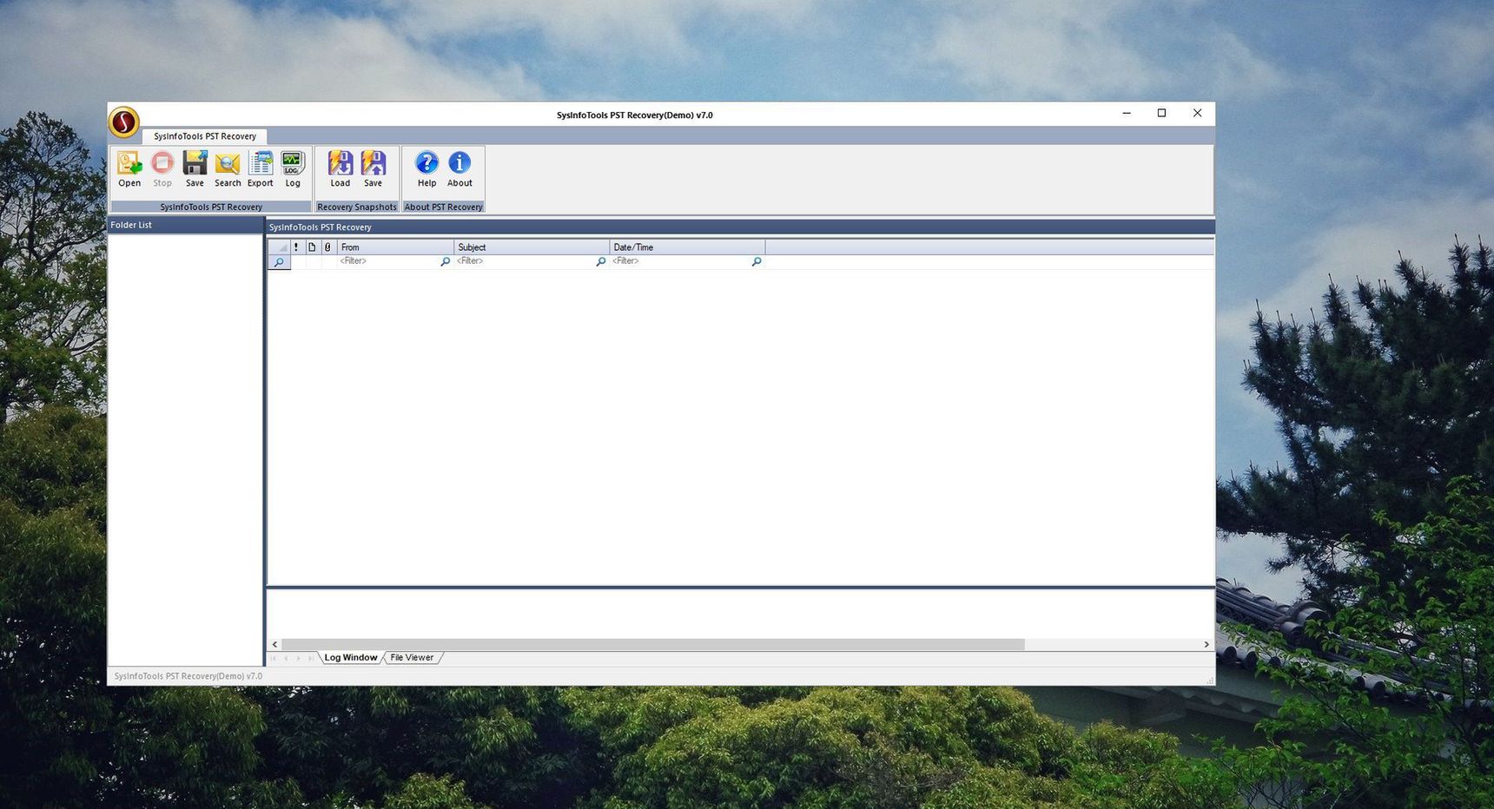This screenshot has height=809, width=1494.
Task: Click the horizontal scrollbar left arrow
Action: [274, 645]
